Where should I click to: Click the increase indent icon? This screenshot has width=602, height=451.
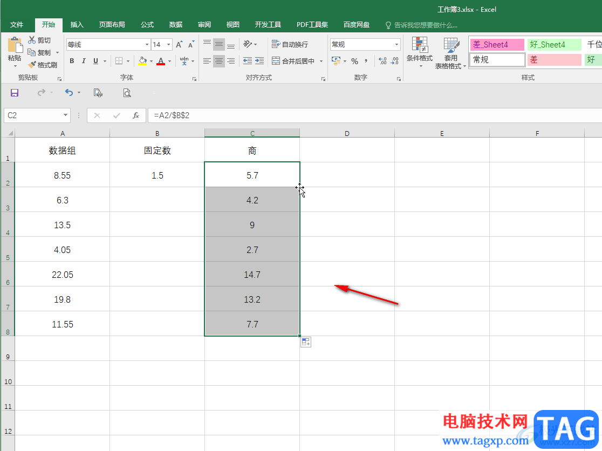pos(259,61)
